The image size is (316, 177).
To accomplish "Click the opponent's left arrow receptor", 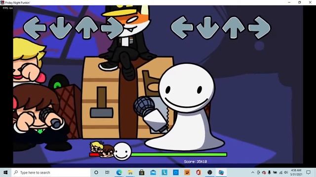I will (35, 28).
